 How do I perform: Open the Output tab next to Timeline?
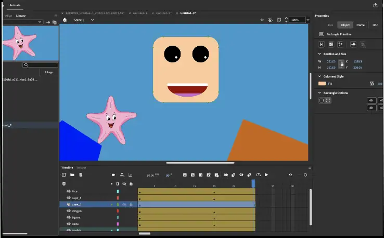82,168
